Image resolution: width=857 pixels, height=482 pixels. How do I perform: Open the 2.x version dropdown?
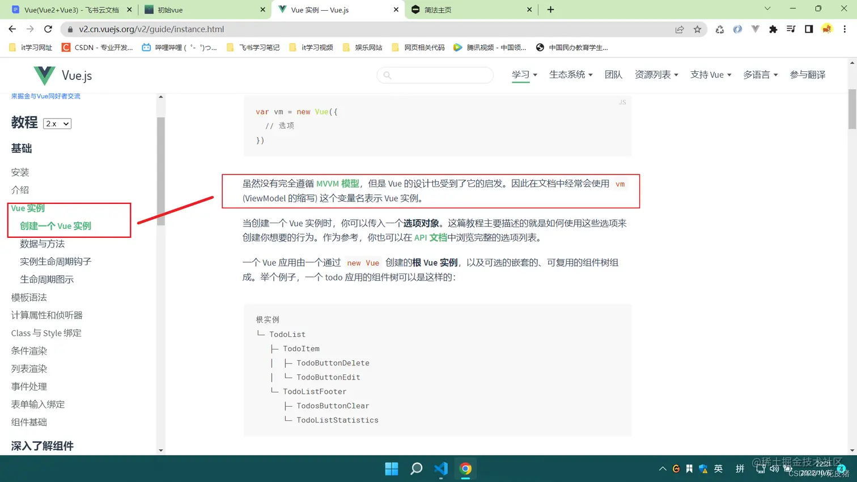[57, 123]
